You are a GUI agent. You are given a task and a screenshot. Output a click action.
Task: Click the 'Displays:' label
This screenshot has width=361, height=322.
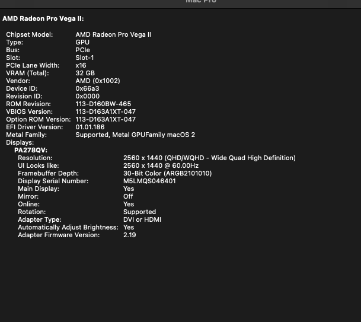click(x=20, y=142)
